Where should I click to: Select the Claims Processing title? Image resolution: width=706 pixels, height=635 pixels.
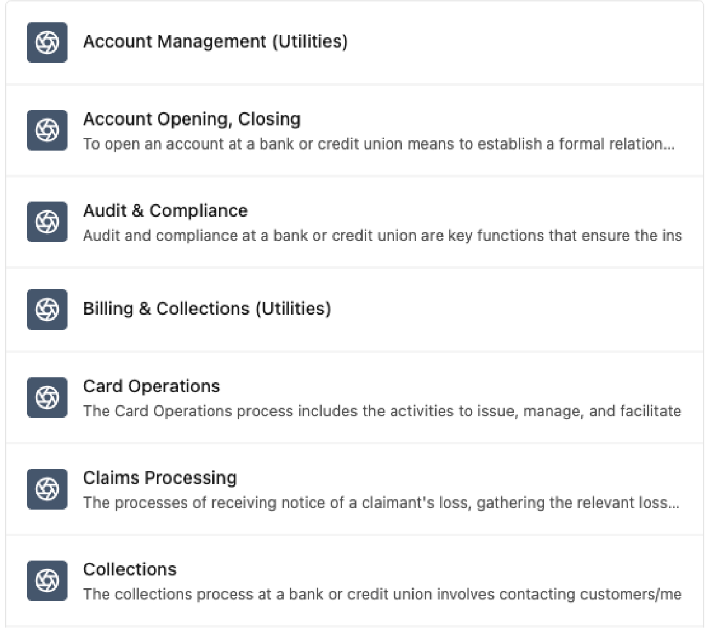pyautogui.click(x=160, y=478)
